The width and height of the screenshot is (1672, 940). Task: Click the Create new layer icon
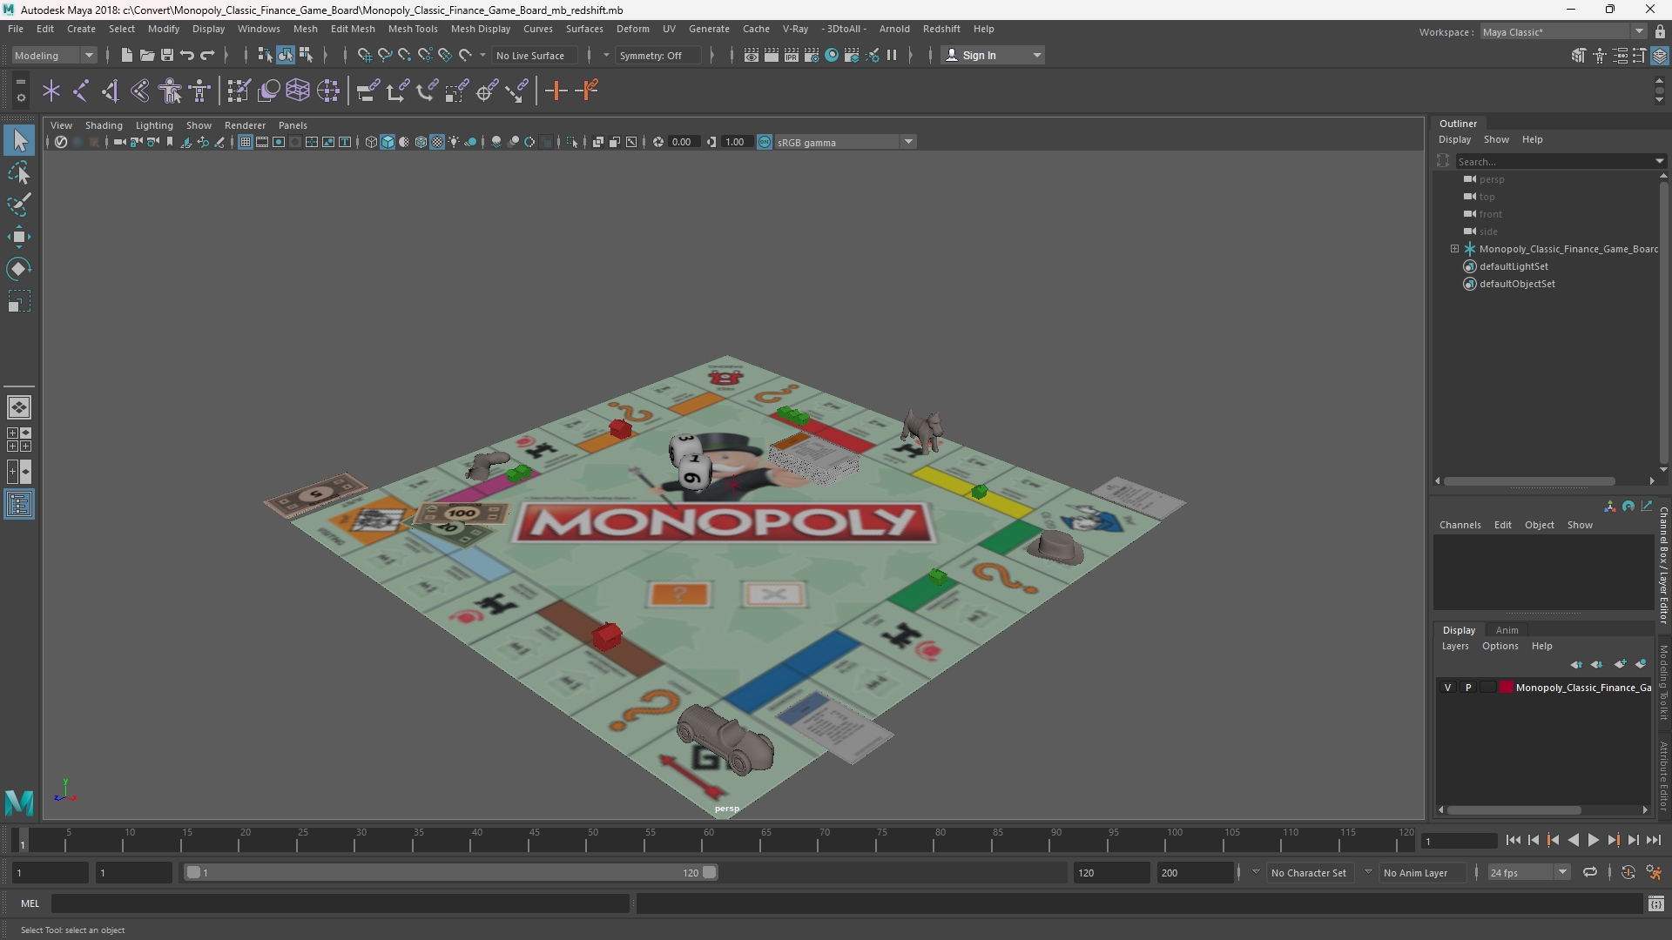pos(1620,664)
